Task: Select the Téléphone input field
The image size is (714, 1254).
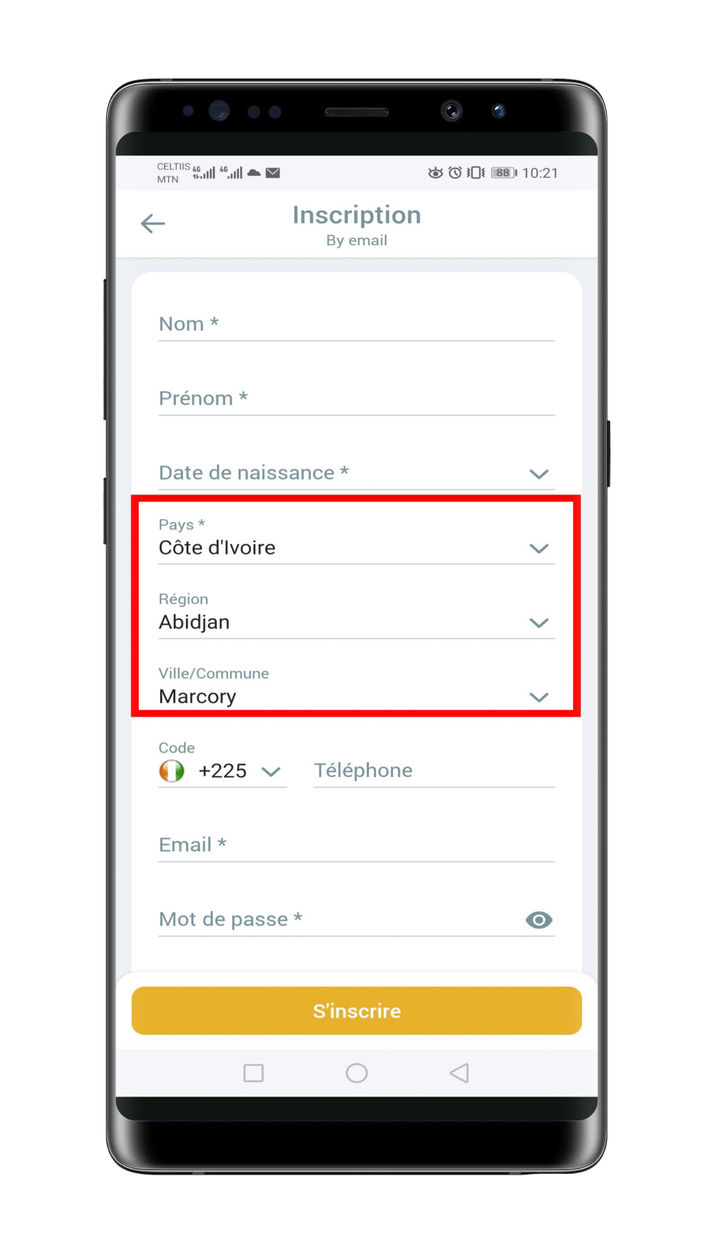Action: tap(434, 771)
